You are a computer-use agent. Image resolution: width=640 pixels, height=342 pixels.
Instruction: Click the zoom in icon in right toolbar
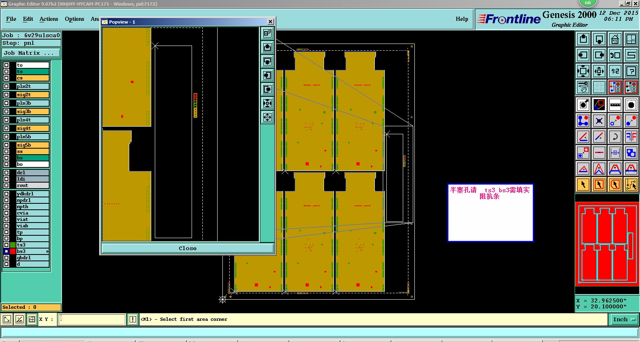(x=583, y=71)
